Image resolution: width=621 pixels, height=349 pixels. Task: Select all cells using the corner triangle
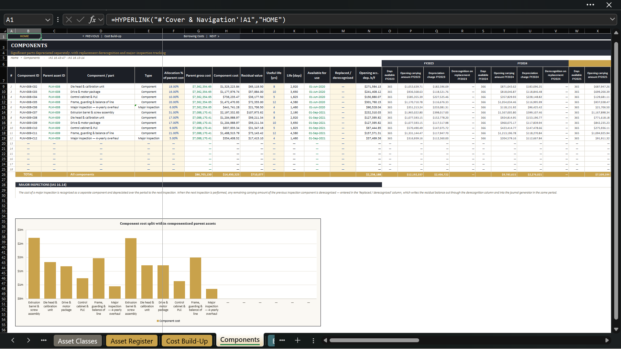click(5, 31)
